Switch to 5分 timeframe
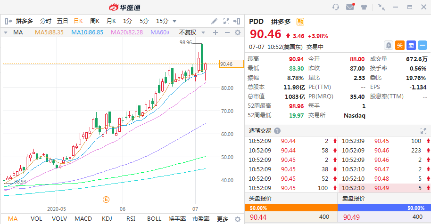431x224 pixels. click(x=144, y=21)
